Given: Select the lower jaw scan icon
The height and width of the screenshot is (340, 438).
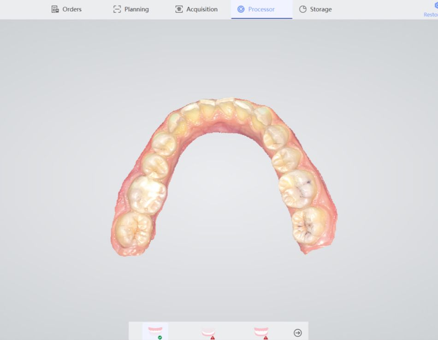Looking at the screenshot, I should [208, 333].
